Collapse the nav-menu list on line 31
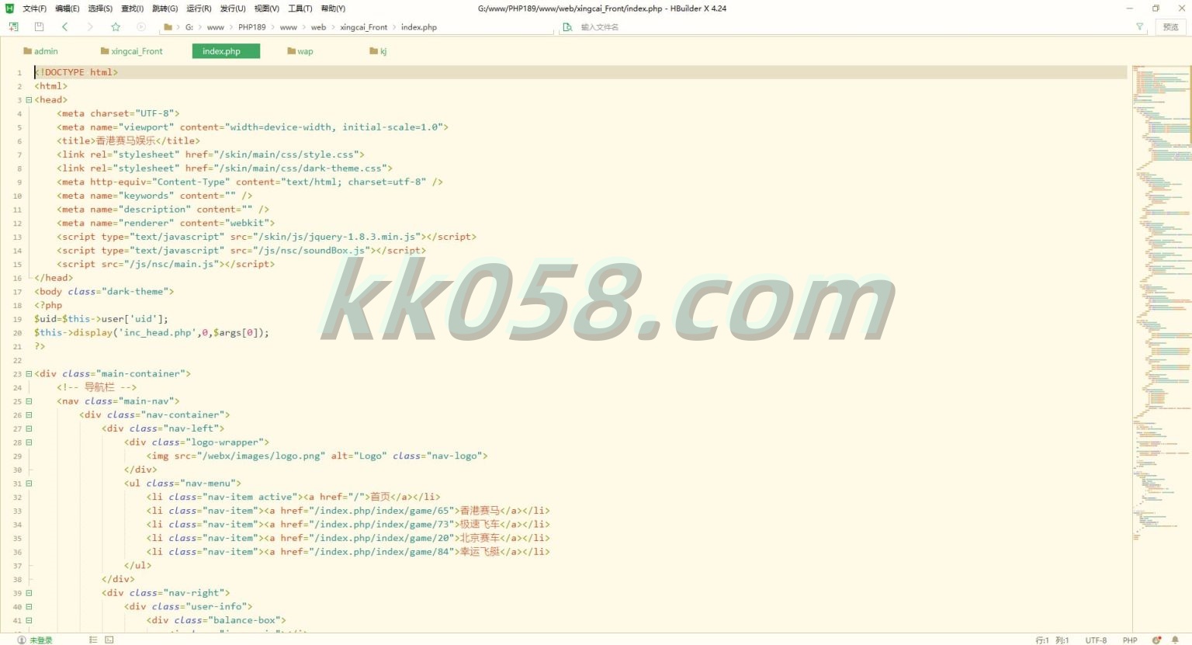Viewport: 1192px width, 645px height. click(x=29, y=484)
